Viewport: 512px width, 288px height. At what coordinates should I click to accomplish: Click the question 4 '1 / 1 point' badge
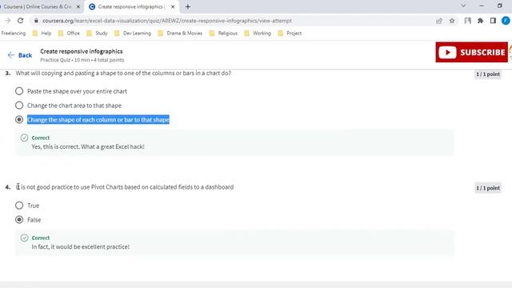(488, 188)
